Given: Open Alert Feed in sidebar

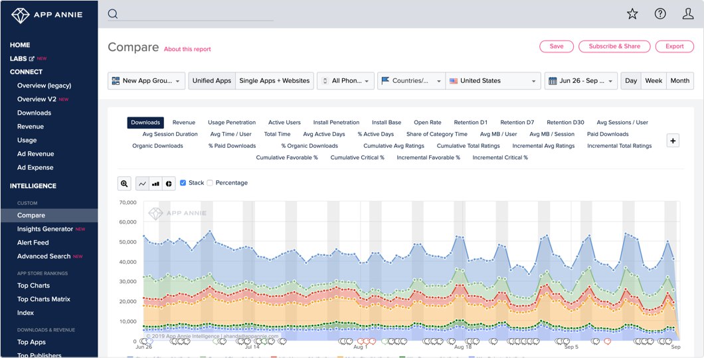Looking at the screenshot, I should [33, 243].
